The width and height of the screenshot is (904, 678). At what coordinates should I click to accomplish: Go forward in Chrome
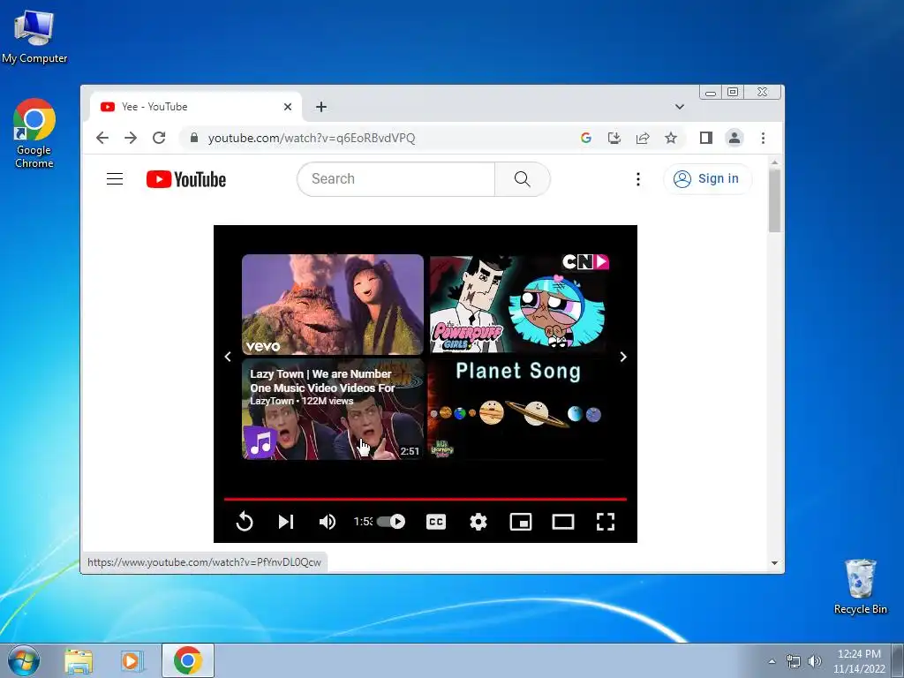click(x=131, y=138)
